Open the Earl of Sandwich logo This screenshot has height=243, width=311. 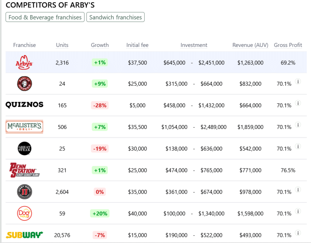24,84
